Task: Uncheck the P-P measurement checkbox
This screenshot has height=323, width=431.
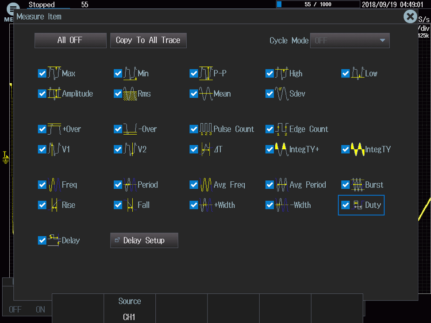Action: 194,74
